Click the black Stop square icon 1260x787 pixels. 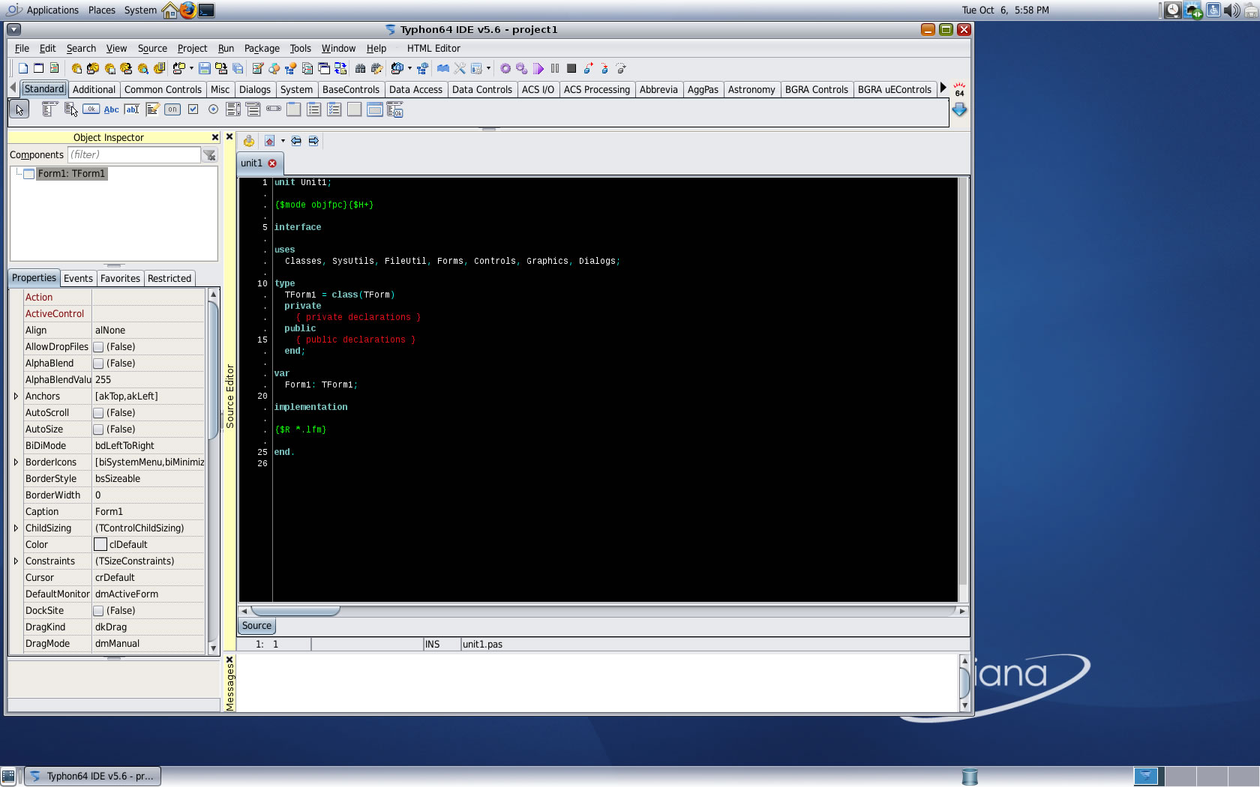coord(571,68)
